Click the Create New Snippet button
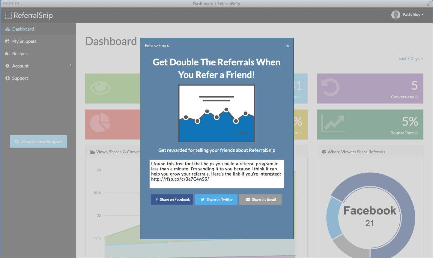 [x=38, y=142]
